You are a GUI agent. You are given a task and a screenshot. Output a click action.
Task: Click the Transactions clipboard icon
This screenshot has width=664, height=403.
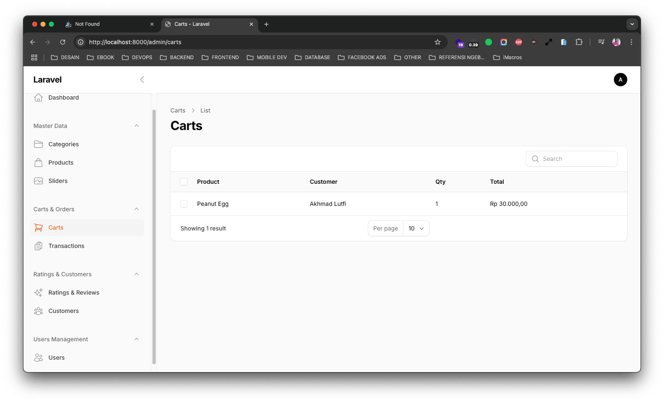click(x=38, y=246)
